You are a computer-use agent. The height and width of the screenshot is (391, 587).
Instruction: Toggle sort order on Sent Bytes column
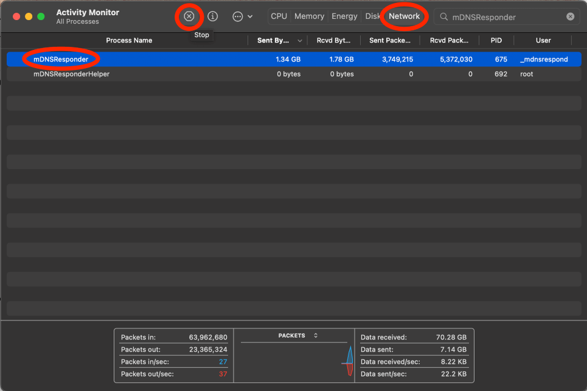279,41
